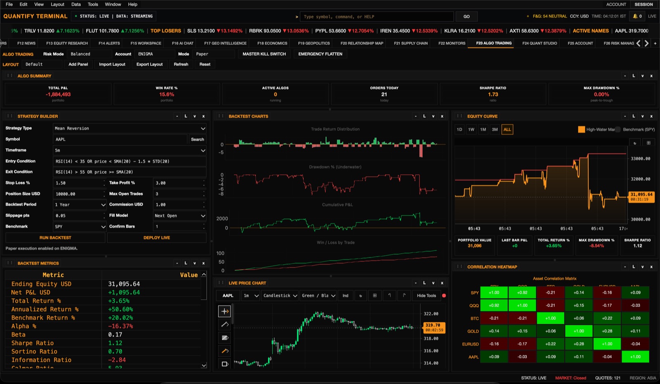Minimize the Correlation Heatmap panel

point(625,267)
